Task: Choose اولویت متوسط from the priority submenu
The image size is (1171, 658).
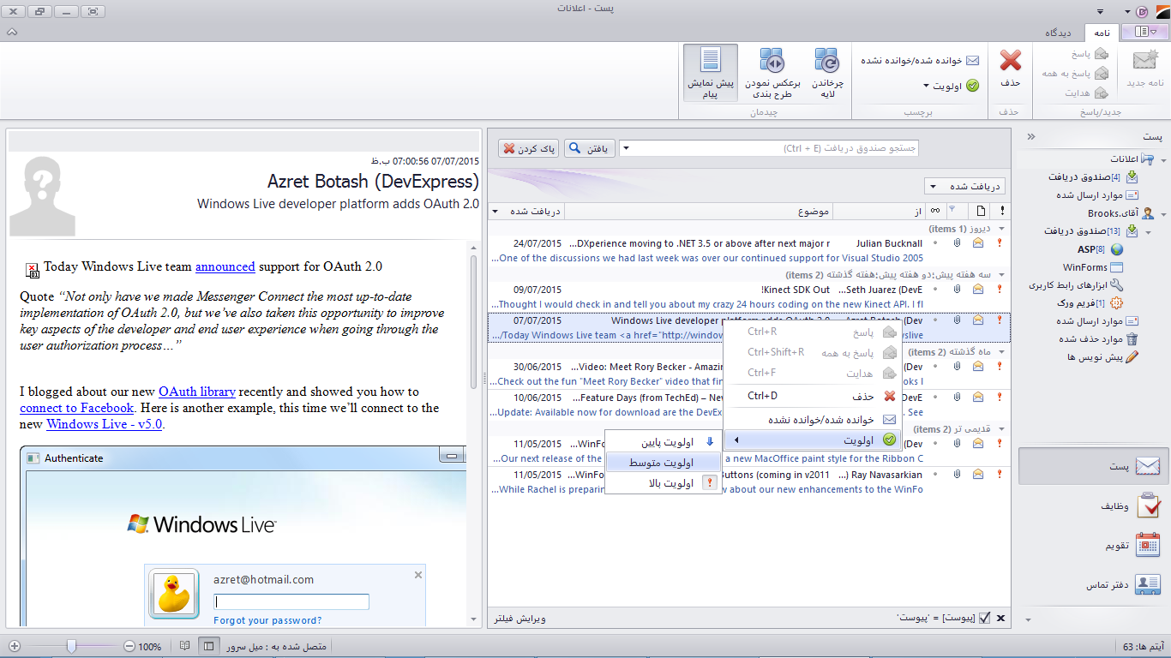Action: click(664, 463)
